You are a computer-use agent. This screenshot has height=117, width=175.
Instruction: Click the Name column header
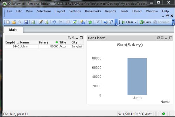point(29,42)
